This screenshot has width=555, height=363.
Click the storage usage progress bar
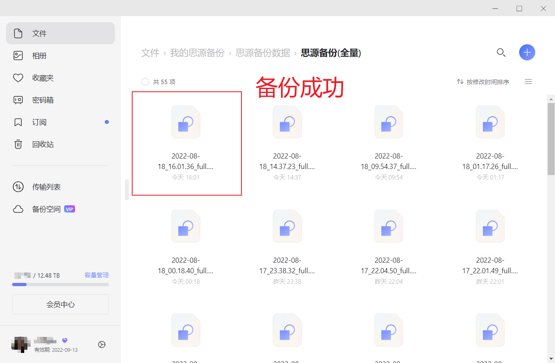point(60,285)
